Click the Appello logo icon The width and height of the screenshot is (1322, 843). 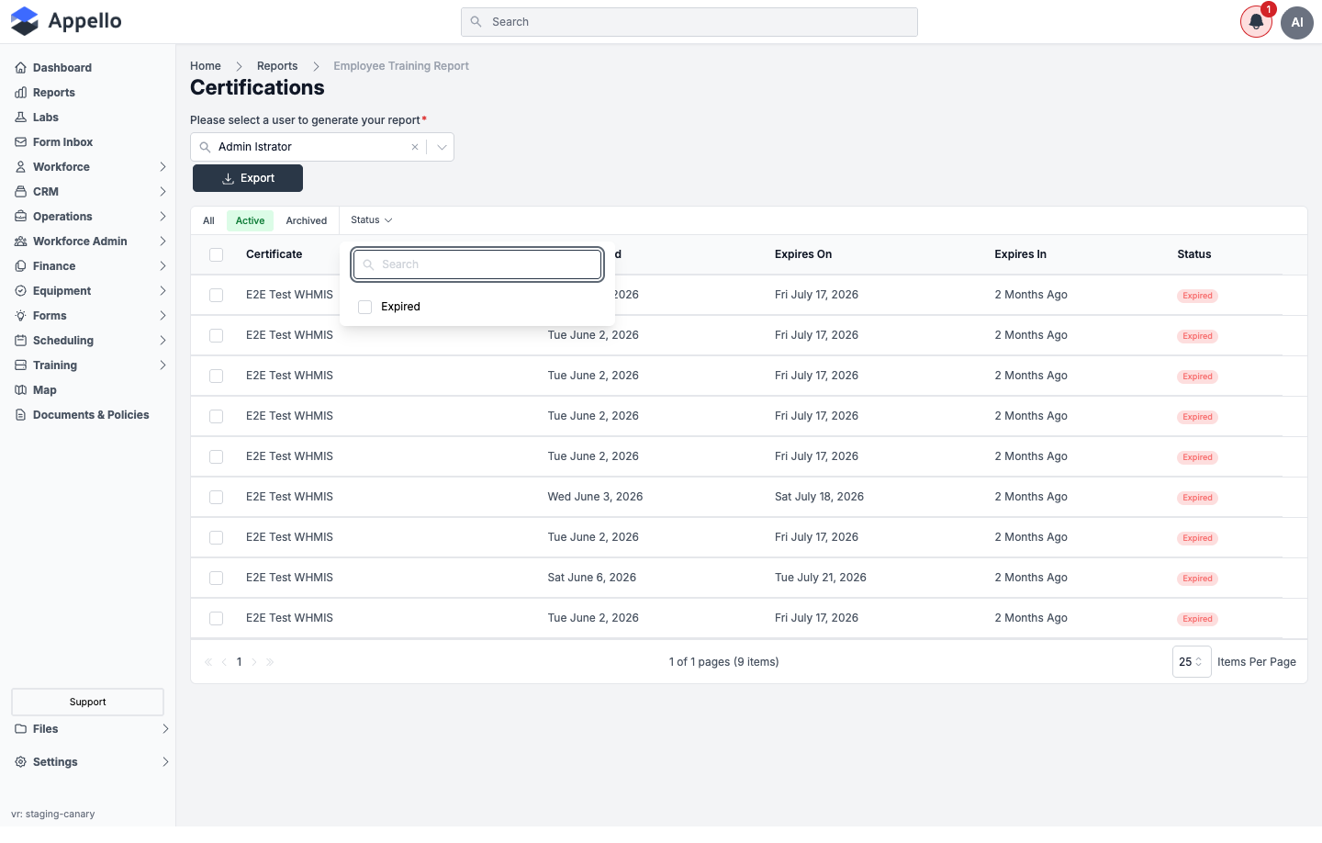25,21
